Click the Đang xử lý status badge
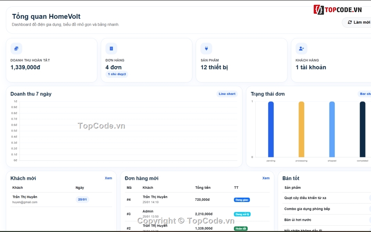Viewport: 371px width, 232px height. pos(242,214)
